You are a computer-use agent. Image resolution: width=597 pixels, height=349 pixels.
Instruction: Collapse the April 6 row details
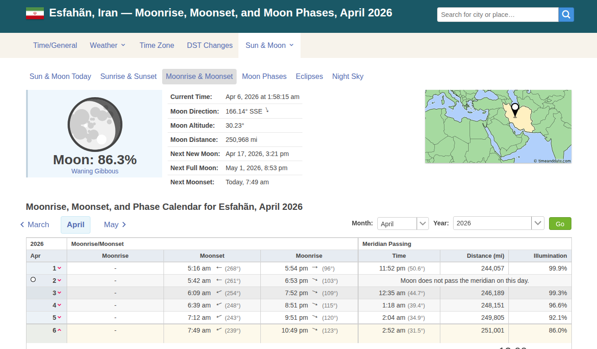pyautogui.click(x=59, y=330)
